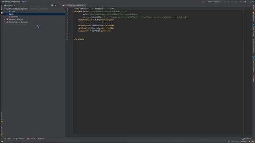The width and height of the screenshot is (255, 143).
Task: Click the disabled Run icon
Action: click(x=225, y=2)
